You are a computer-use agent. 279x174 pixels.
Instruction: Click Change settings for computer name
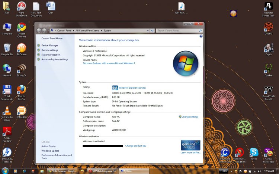pos(190,117)
